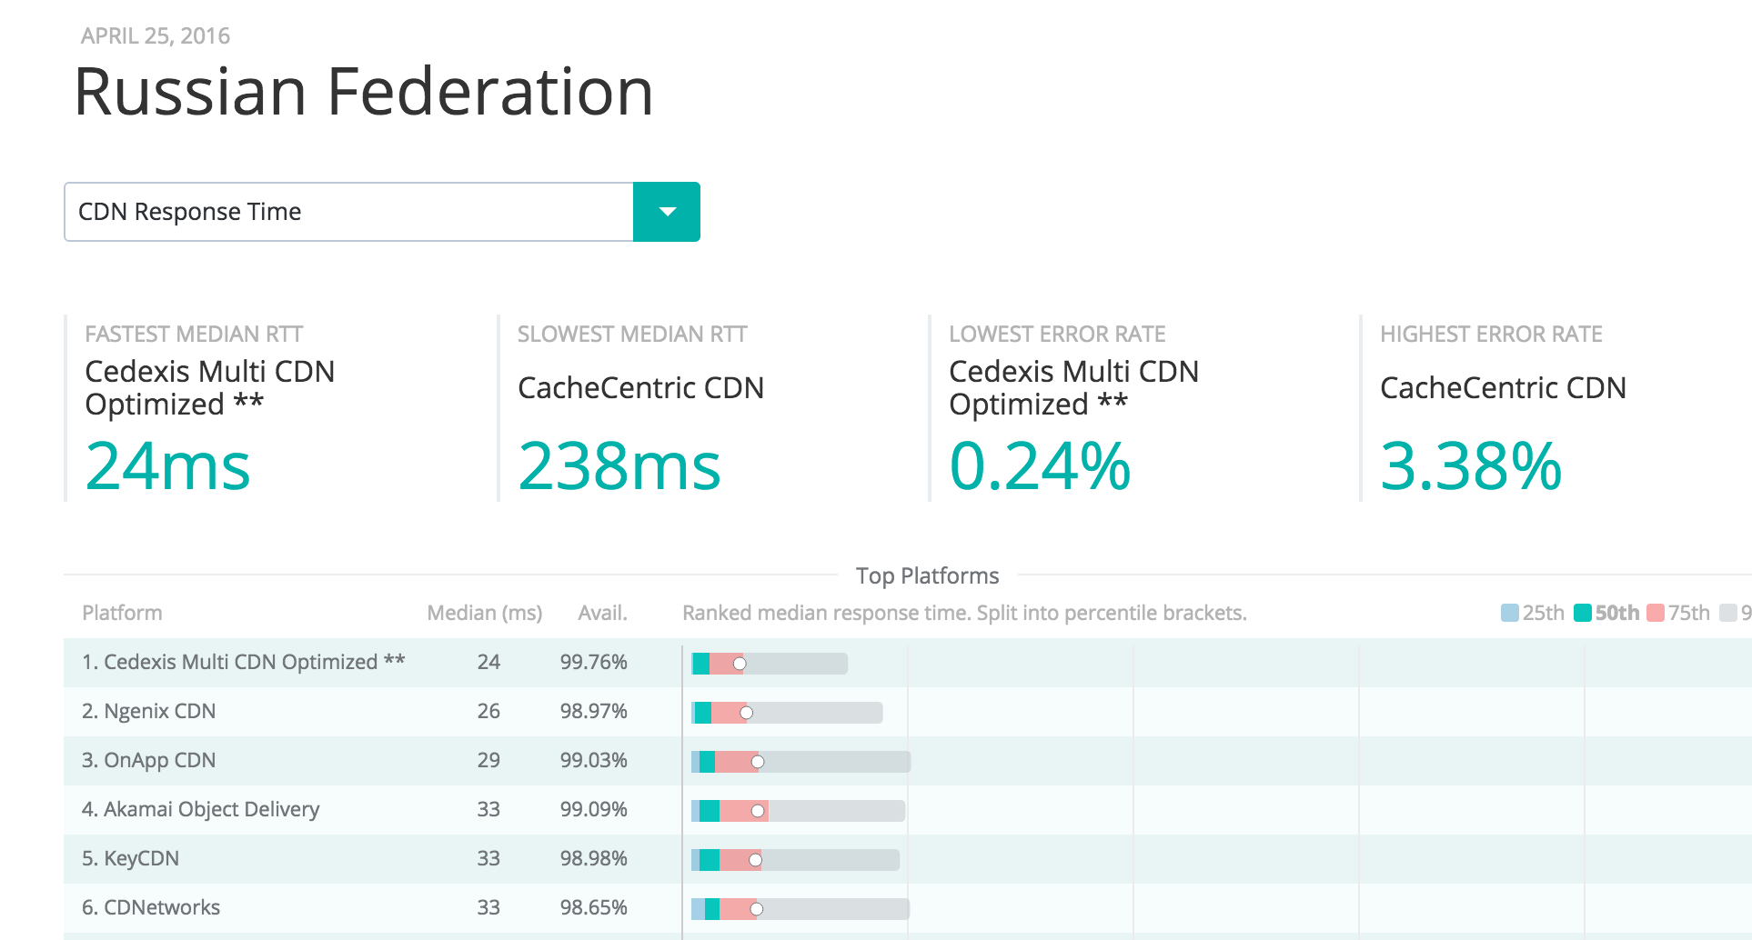
Task: Click the Fastest Median RTT label
Action: pyautogui.click(x=194, y=335)
